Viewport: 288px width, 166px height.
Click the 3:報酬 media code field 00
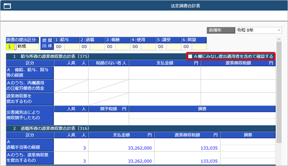tap(110, 46)
